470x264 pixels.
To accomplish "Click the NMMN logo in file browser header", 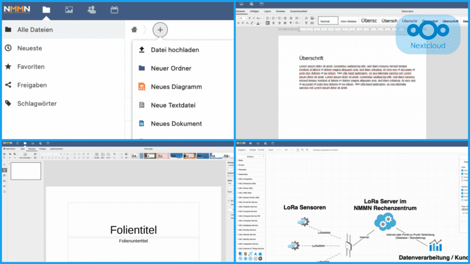I will [x=17, y=9].
